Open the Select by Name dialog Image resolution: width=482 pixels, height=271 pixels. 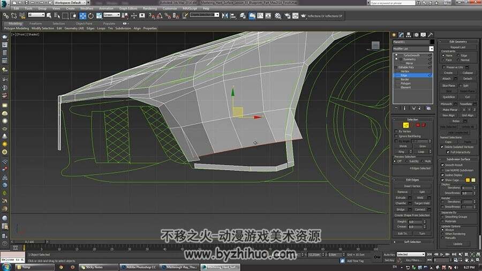coord(57,16)
